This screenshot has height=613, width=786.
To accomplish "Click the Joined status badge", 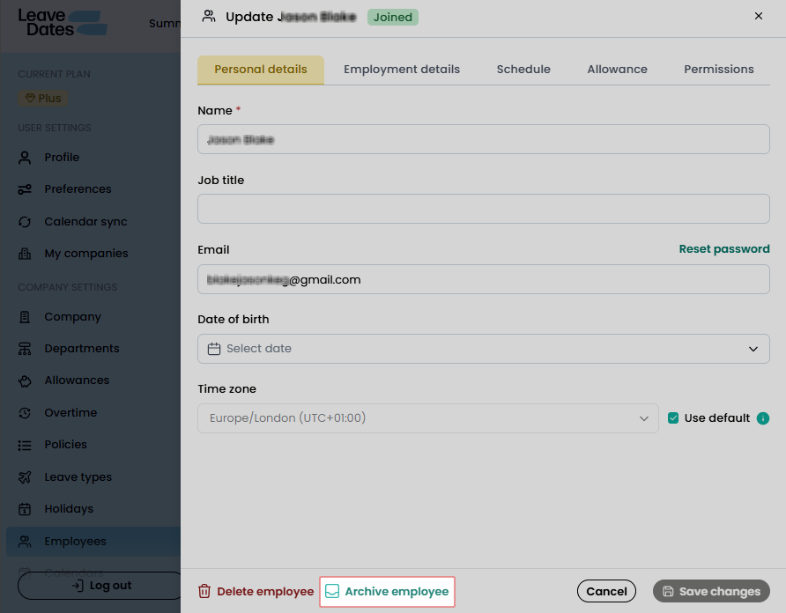I will pos(392,17).
